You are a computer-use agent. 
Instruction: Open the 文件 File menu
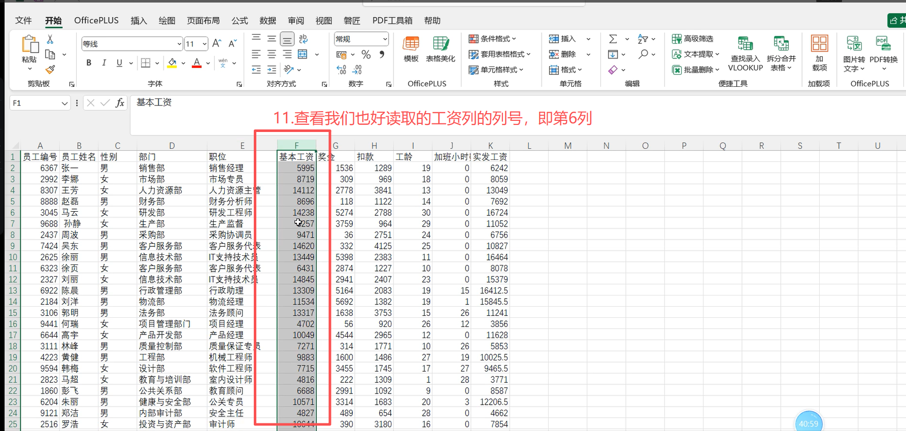click(x=23, y=20)
